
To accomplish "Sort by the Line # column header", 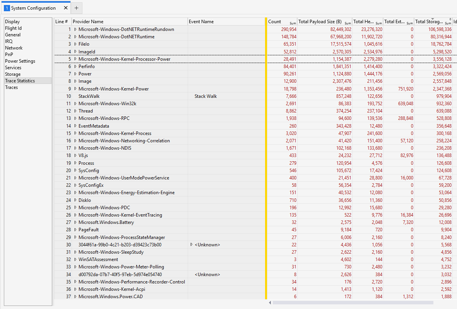I will coord(63,22).
